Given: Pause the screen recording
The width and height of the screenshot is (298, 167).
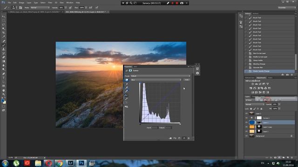Looking at the screenshot, I should point(173,3).
